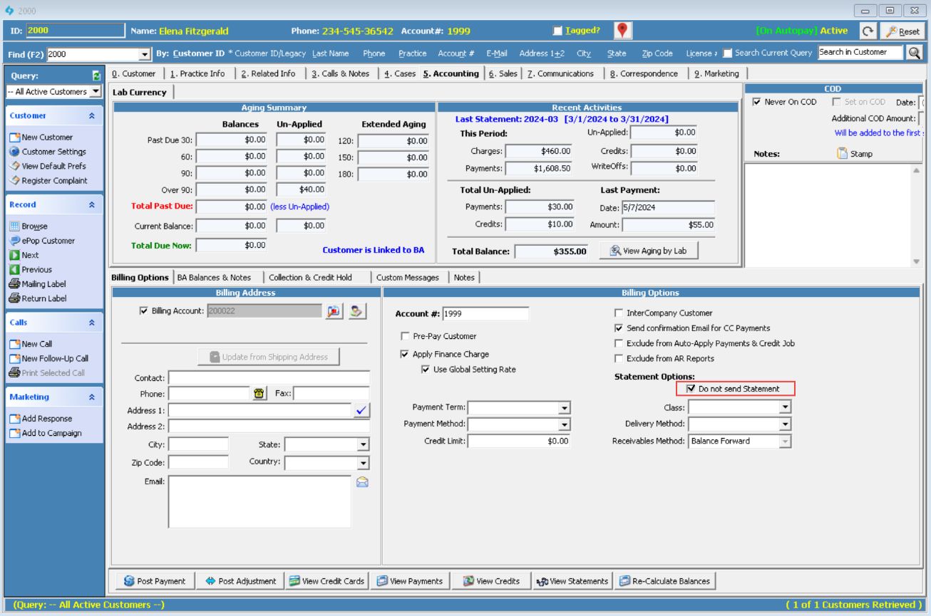Create a New Call
931x616 pixels.
pyautogui.click(x=35, y=344)
